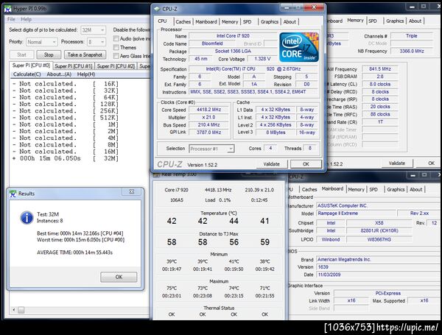442x335 pixels.
Task: Switch to SPD tab in front CPU-Z
Action: 248,21
